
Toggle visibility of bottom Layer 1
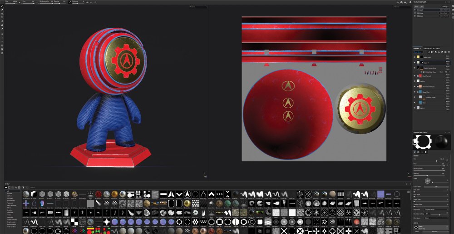tap(415, 108)
